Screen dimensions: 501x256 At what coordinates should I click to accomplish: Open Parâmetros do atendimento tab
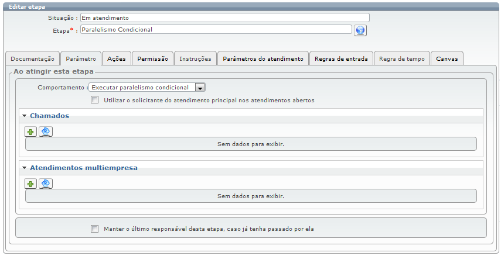click(x=263, y=58)
